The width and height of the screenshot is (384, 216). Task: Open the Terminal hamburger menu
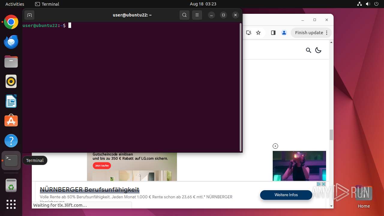coord(197,15)
